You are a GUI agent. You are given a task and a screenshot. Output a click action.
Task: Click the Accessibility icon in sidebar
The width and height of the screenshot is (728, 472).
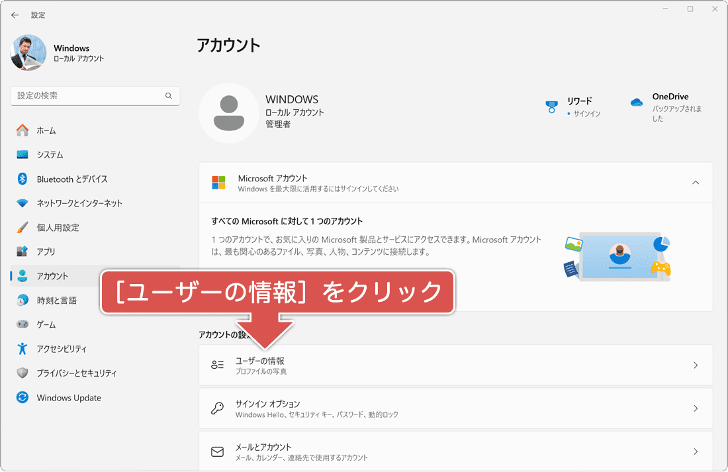click(19, 349)
